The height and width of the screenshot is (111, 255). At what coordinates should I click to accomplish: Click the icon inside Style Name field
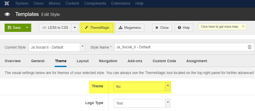tap(249, 47)
